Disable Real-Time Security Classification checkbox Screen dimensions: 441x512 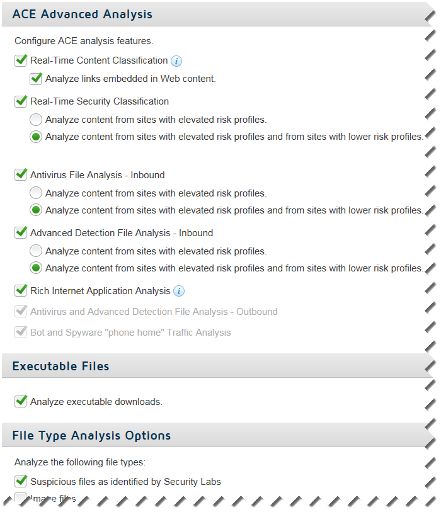click(x=21, y=101)
